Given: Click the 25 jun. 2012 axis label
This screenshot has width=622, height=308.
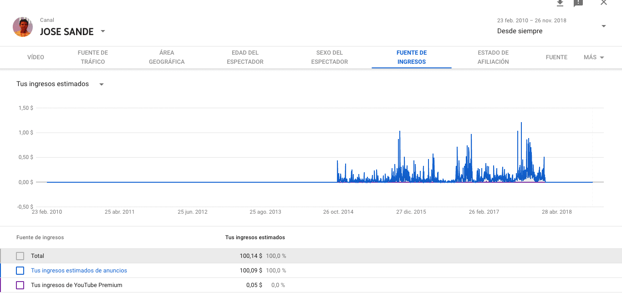Looking at the screenshot, I should click(x=193, y=212).
